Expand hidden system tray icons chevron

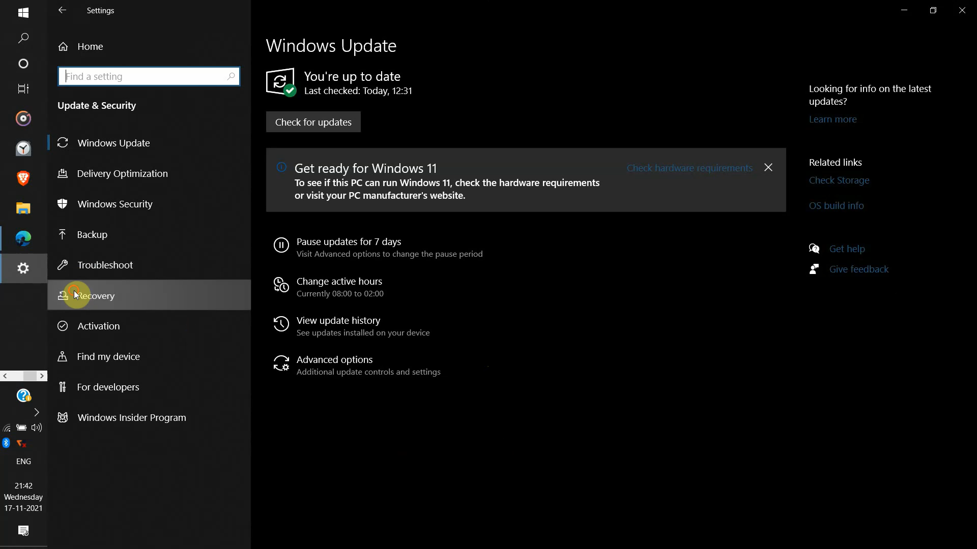coord(37,412)
